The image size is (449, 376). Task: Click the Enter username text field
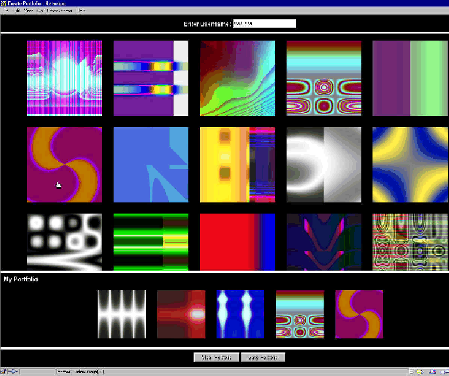(x=264, y=24)
